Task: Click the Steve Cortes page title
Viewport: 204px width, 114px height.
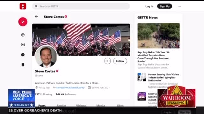Action: coord(54,17)
